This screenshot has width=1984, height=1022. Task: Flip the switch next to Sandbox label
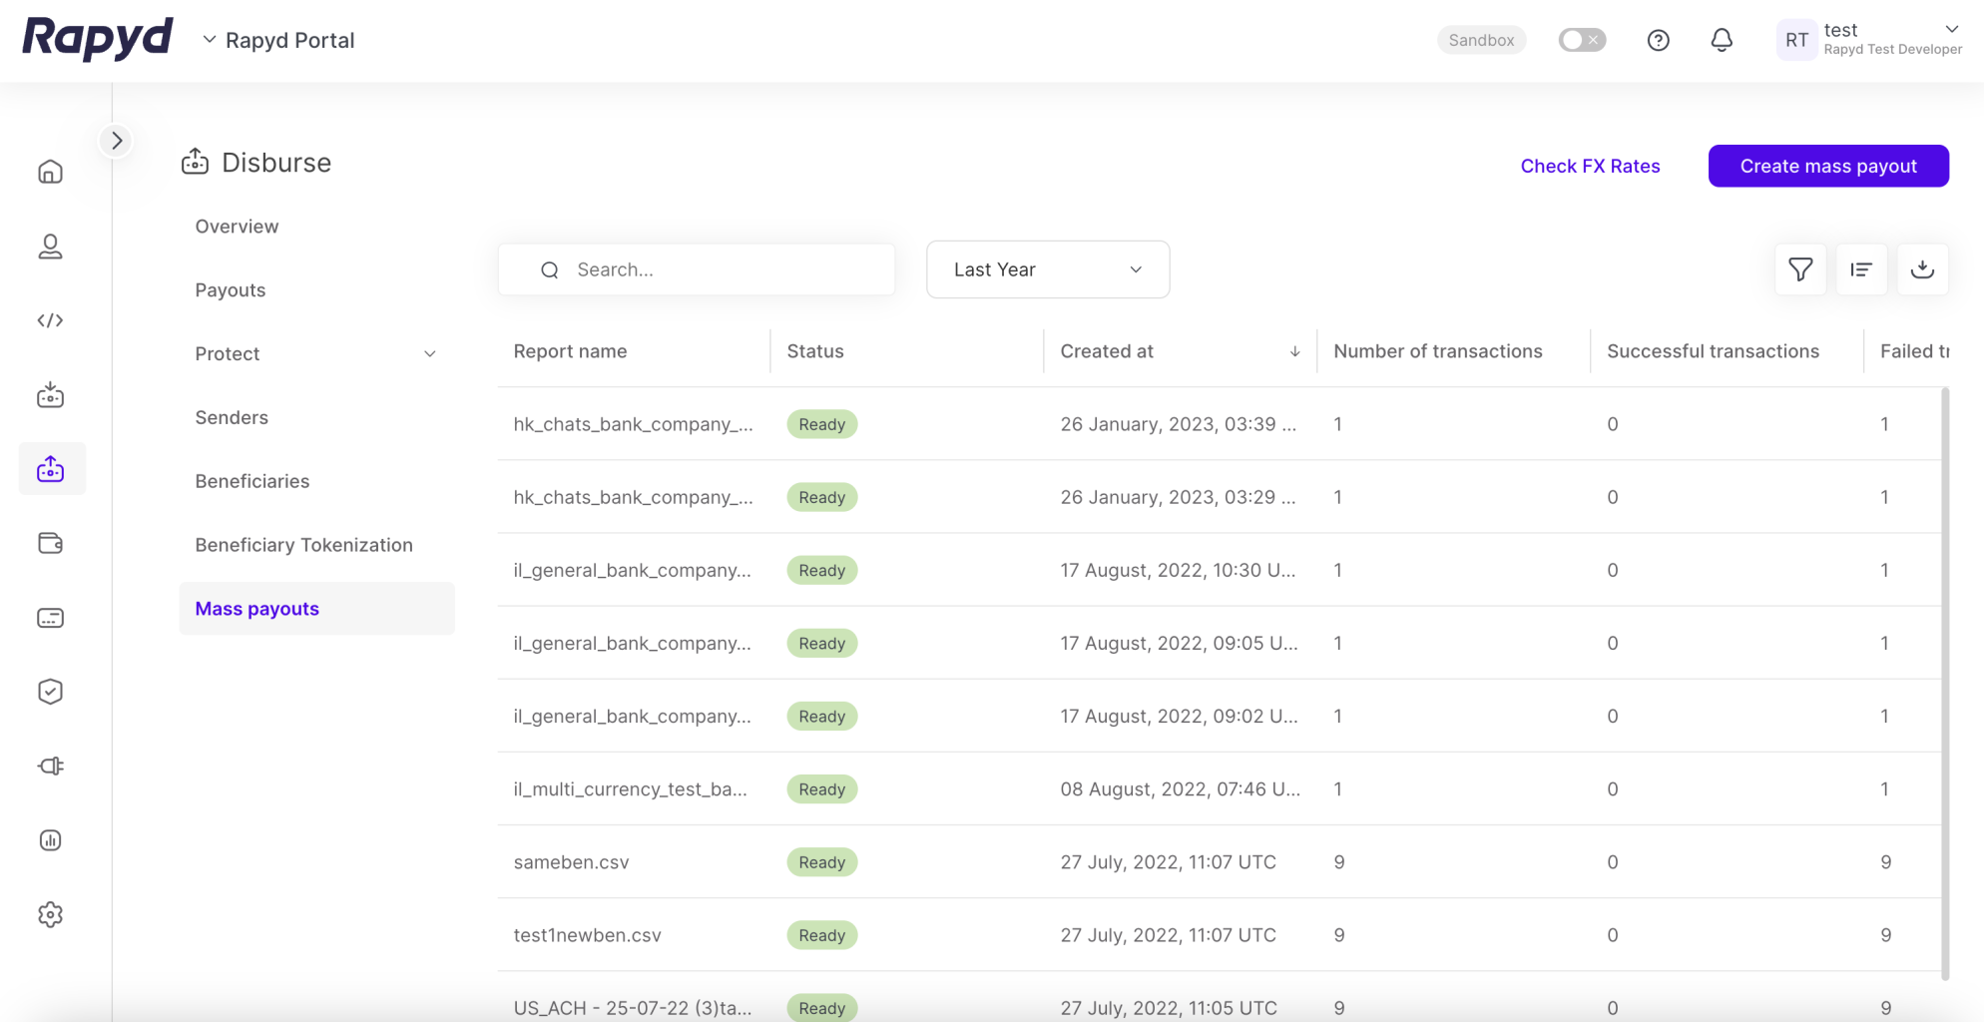(1582, 39)
